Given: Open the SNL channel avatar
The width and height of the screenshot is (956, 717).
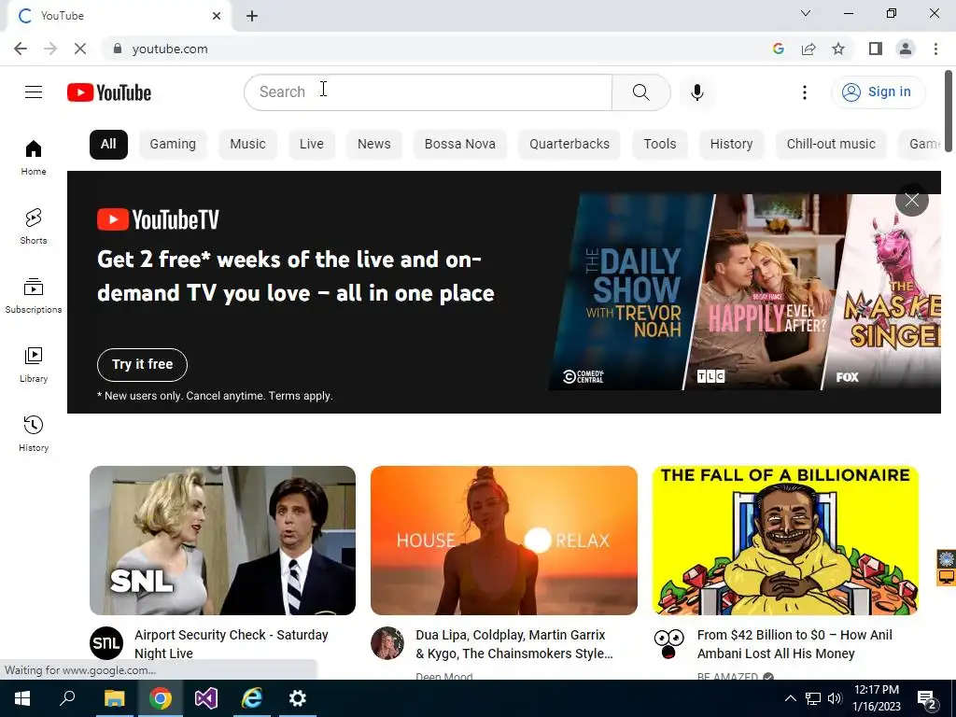Looking at the screenshot, I should click(106, 643).
